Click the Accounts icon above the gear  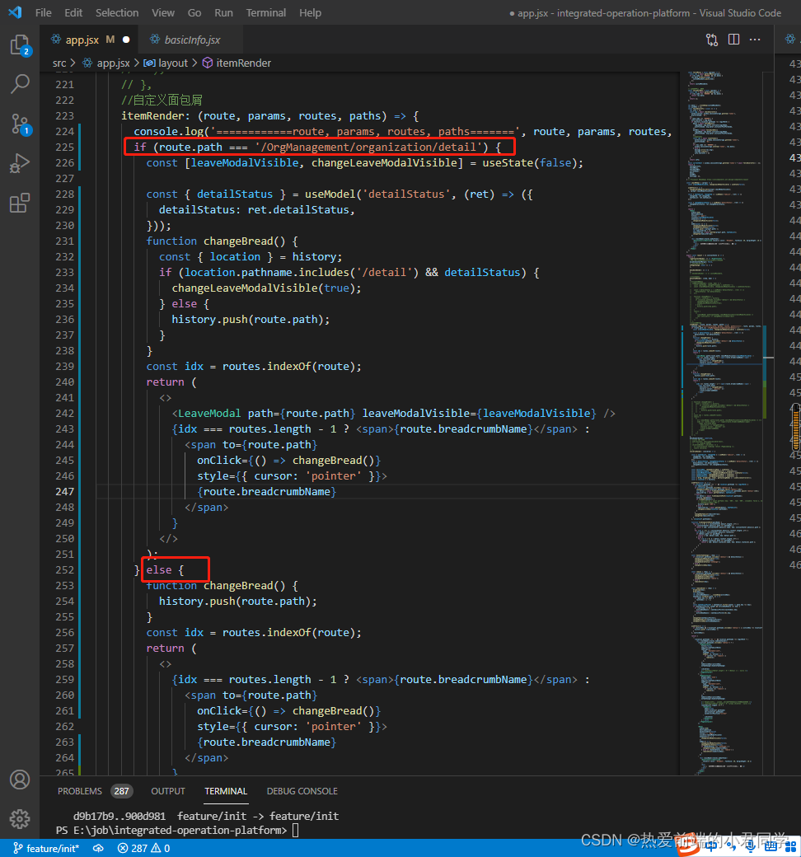21,779
